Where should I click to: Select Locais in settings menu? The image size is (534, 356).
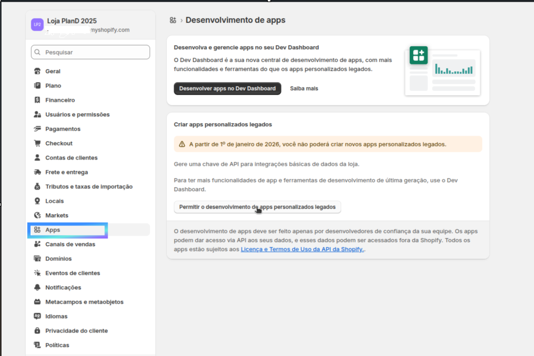pos(90,201)
